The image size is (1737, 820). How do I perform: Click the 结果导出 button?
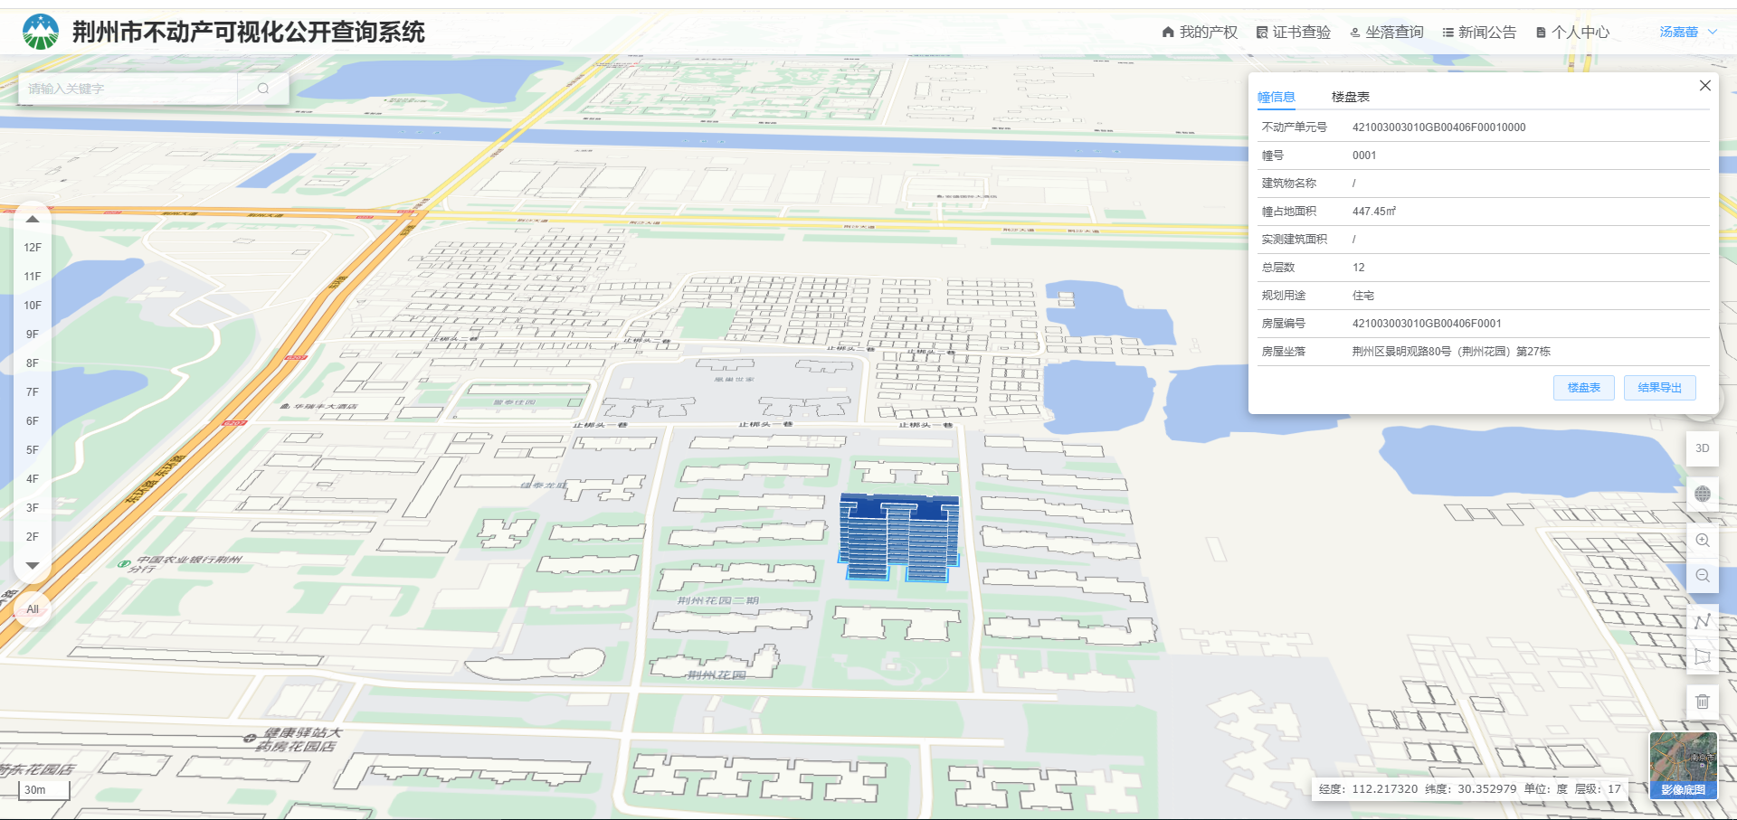pyautogui.click(x=1659, y=388)
